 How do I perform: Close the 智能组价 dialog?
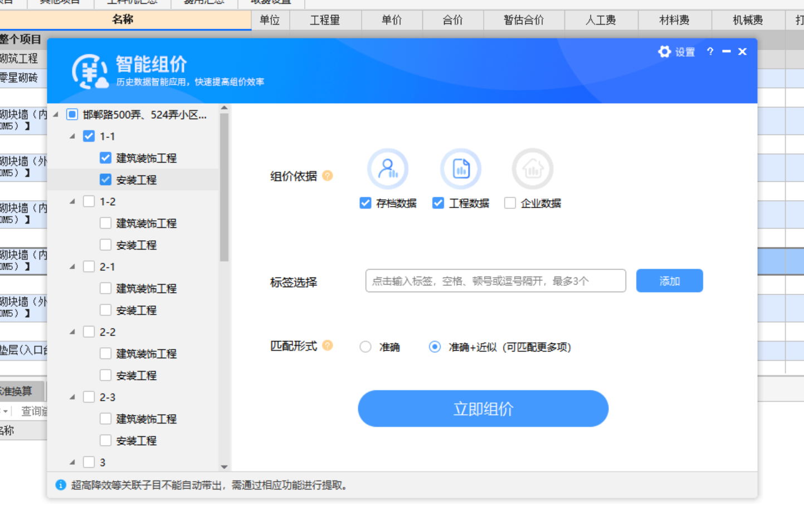pos(742,51)
